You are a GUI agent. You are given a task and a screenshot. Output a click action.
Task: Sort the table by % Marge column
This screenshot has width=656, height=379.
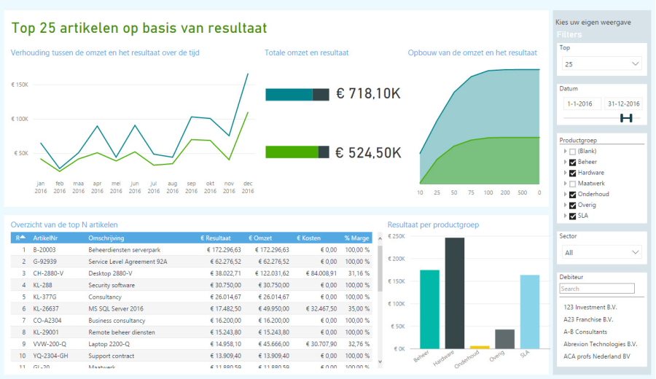(x=356, y=238)
